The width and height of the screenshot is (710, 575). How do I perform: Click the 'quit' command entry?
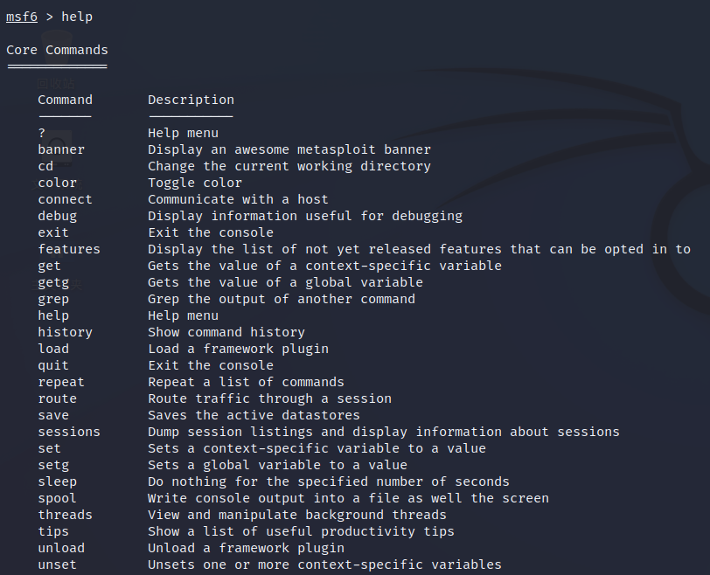point(53,365)
